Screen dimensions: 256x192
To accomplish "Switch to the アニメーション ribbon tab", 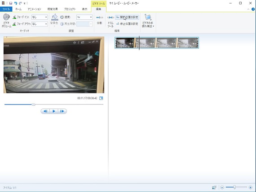I will point(34,9).
